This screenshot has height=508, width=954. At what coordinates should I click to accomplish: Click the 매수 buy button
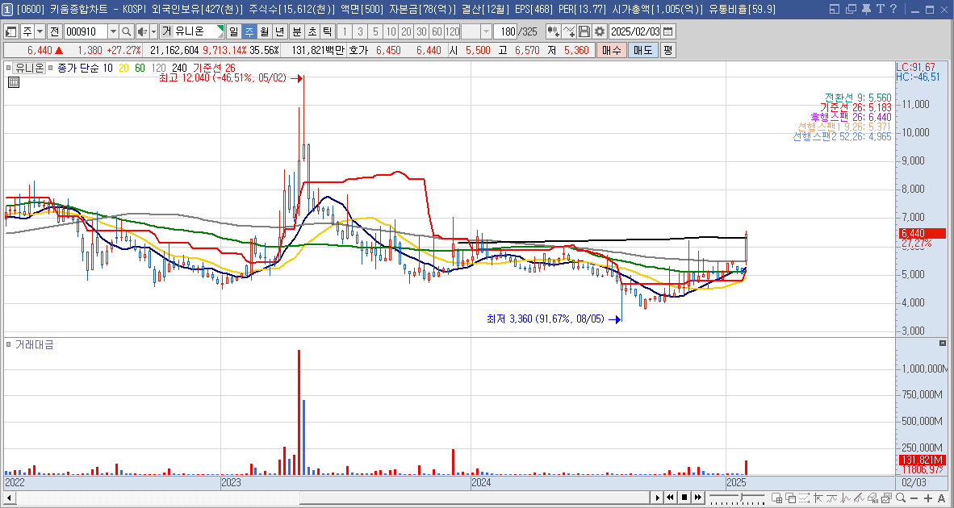(x=612, y=51)
